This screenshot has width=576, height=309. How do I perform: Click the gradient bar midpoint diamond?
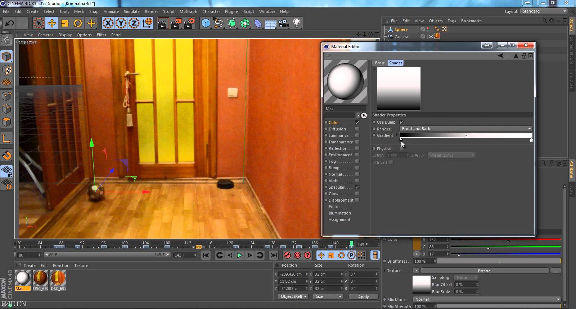tap(466, 135)
